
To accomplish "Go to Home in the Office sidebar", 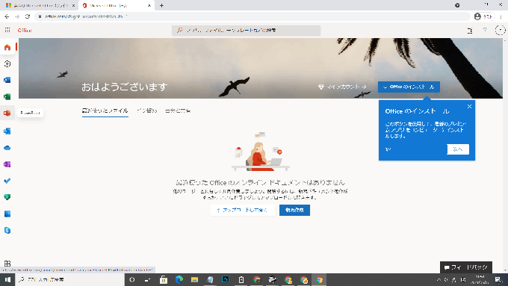I will (x=7, y=48).
